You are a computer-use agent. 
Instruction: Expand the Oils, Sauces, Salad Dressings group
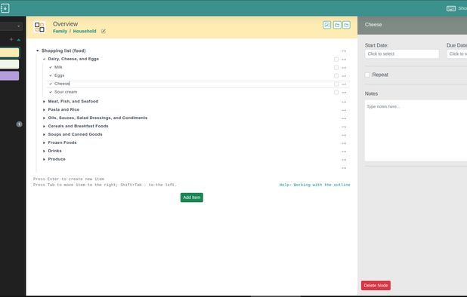pyautogui.click(x=44, y=118)
